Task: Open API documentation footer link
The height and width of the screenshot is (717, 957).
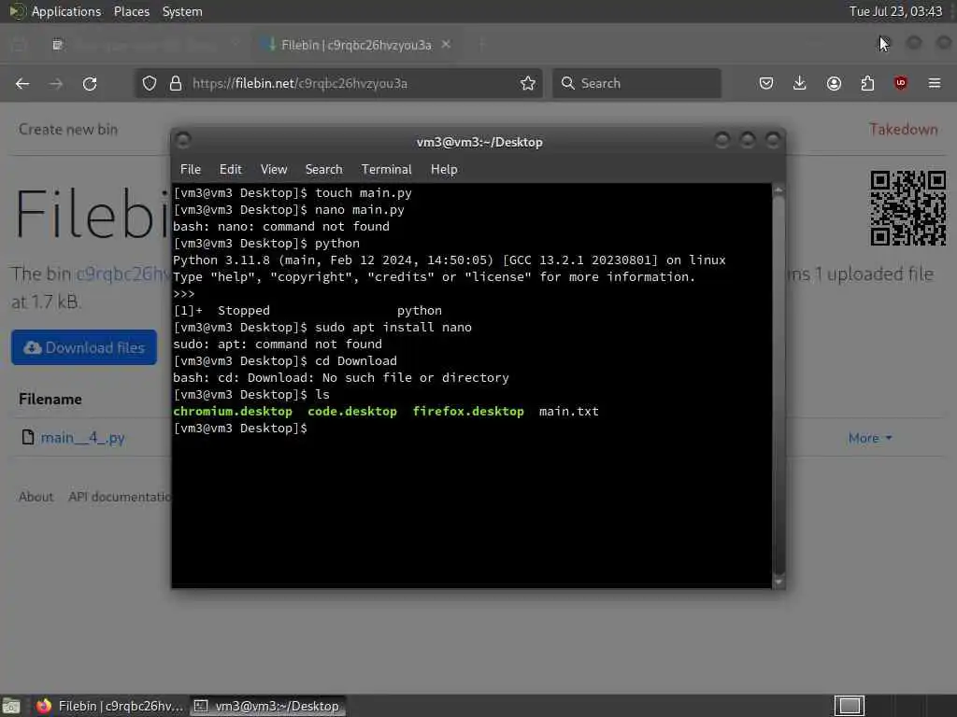Action: (x=120, y=497)
